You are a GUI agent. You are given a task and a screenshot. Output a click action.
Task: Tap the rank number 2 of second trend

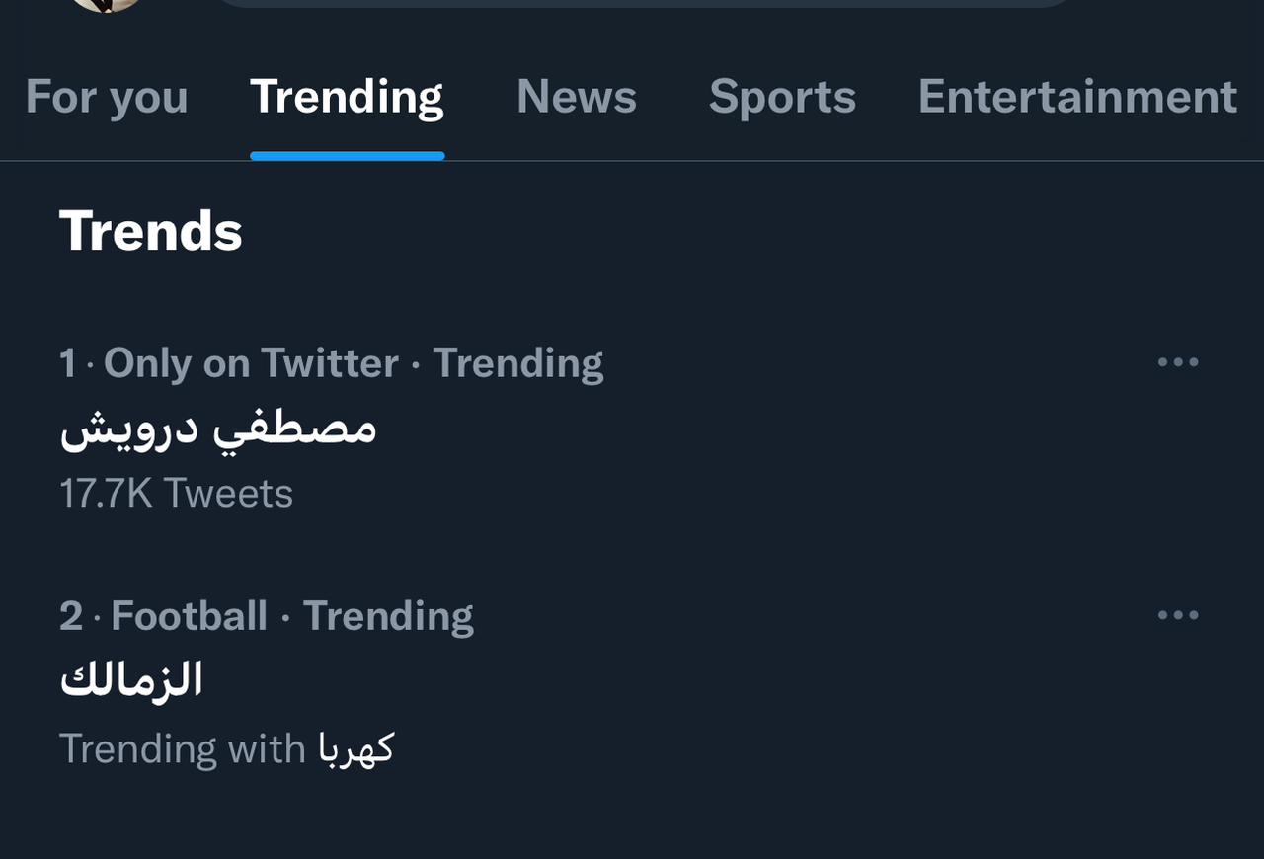70,616
